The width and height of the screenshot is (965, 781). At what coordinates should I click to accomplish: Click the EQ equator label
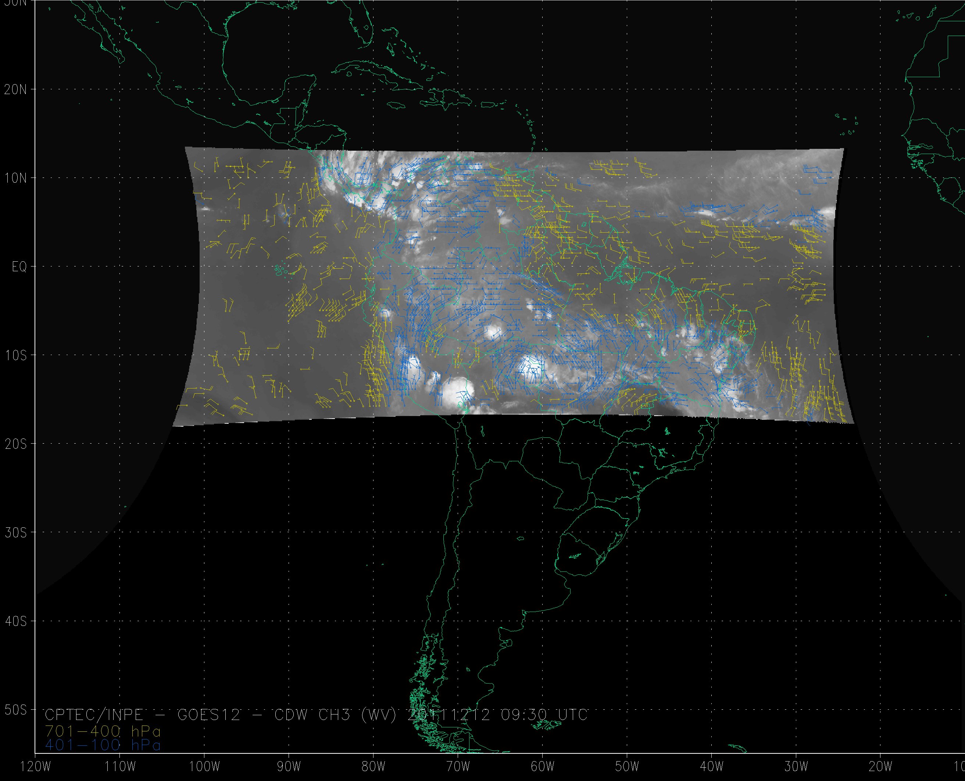click(x=19, y=267)
